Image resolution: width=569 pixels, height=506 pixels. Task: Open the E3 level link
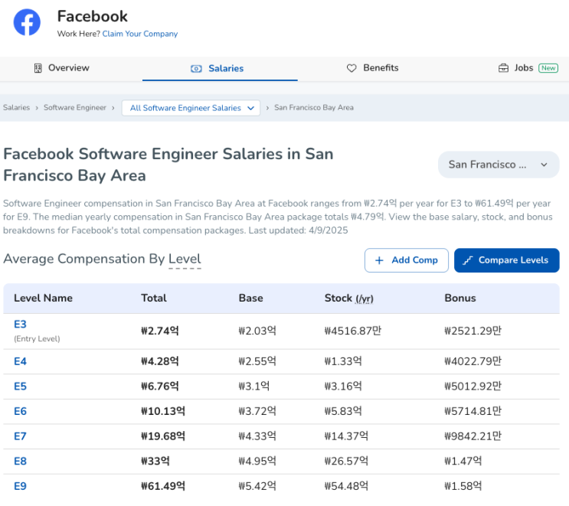click(x=21, y=325)
